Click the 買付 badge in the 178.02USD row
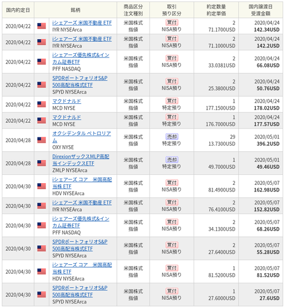 pyautogui.click(x=172, y=101)
